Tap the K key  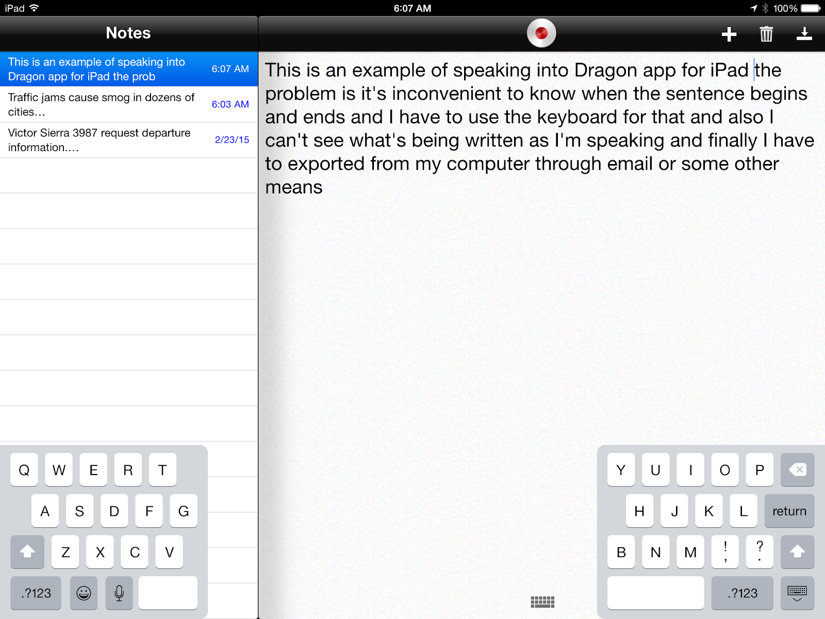pyautogui.click(x=709, y=511)
